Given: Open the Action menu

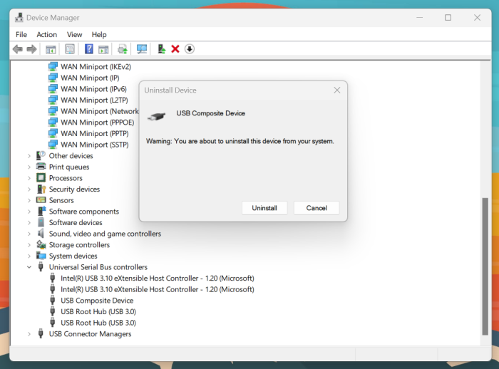Looking at the screenshot, I should pos(47,34).
